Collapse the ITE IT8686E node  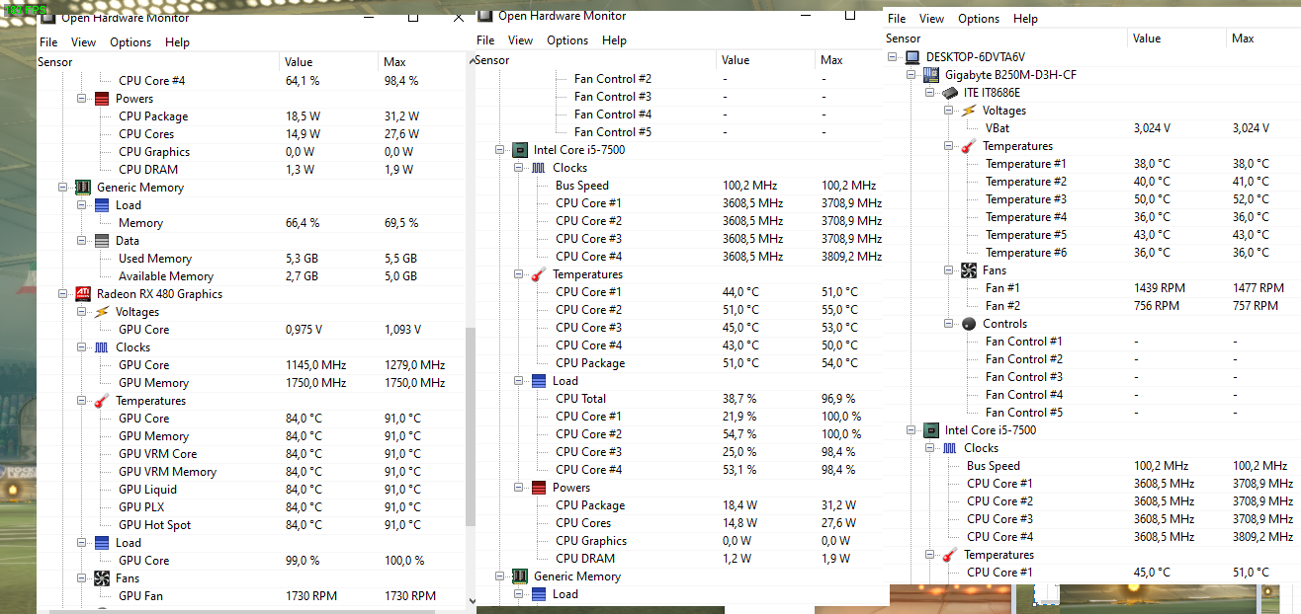pyautogui.click(x=929, y=93)
